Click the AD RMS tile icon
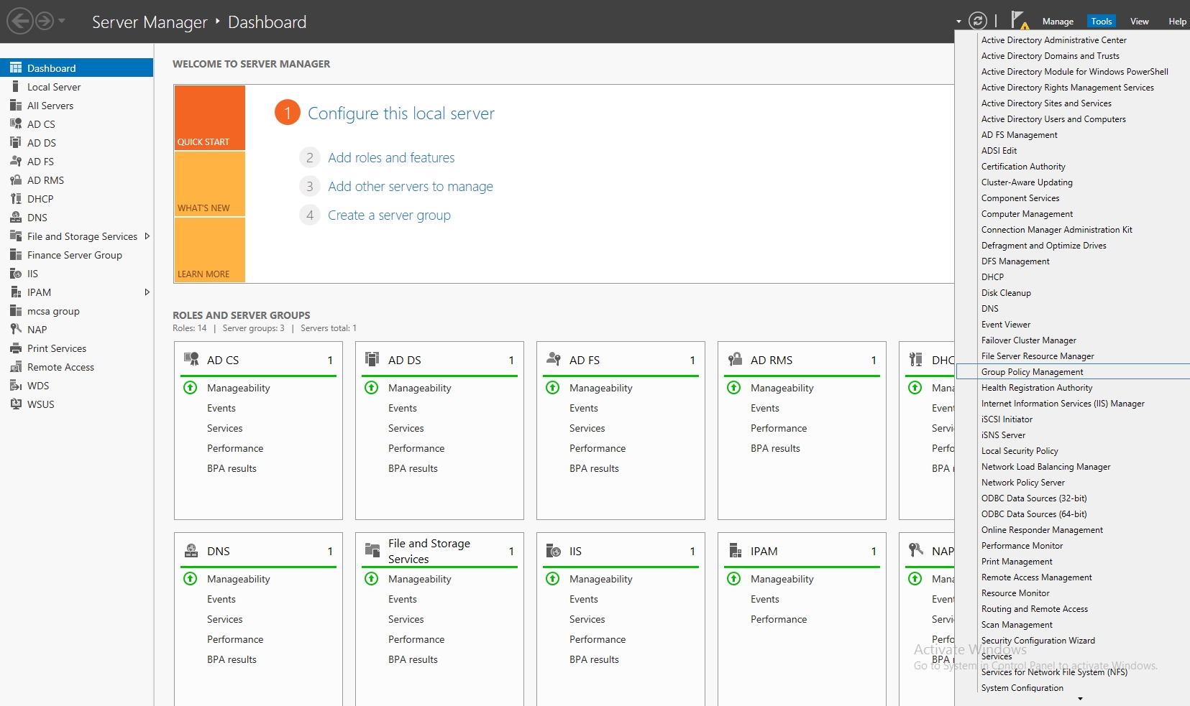 (x=735, y=359)
